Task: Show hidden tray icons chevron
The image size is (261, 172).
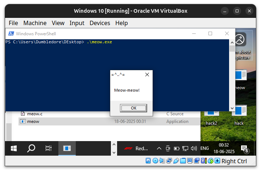Action: 159,148
